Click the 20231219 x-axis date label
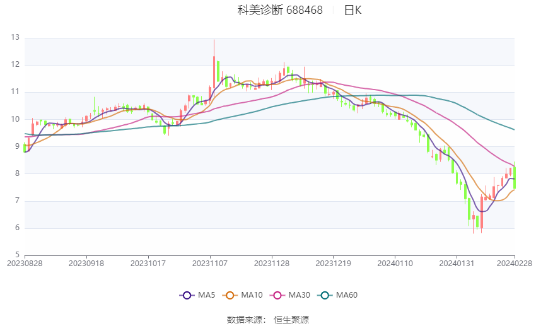This screenshot has height=326, width=536. click(334, 264)
